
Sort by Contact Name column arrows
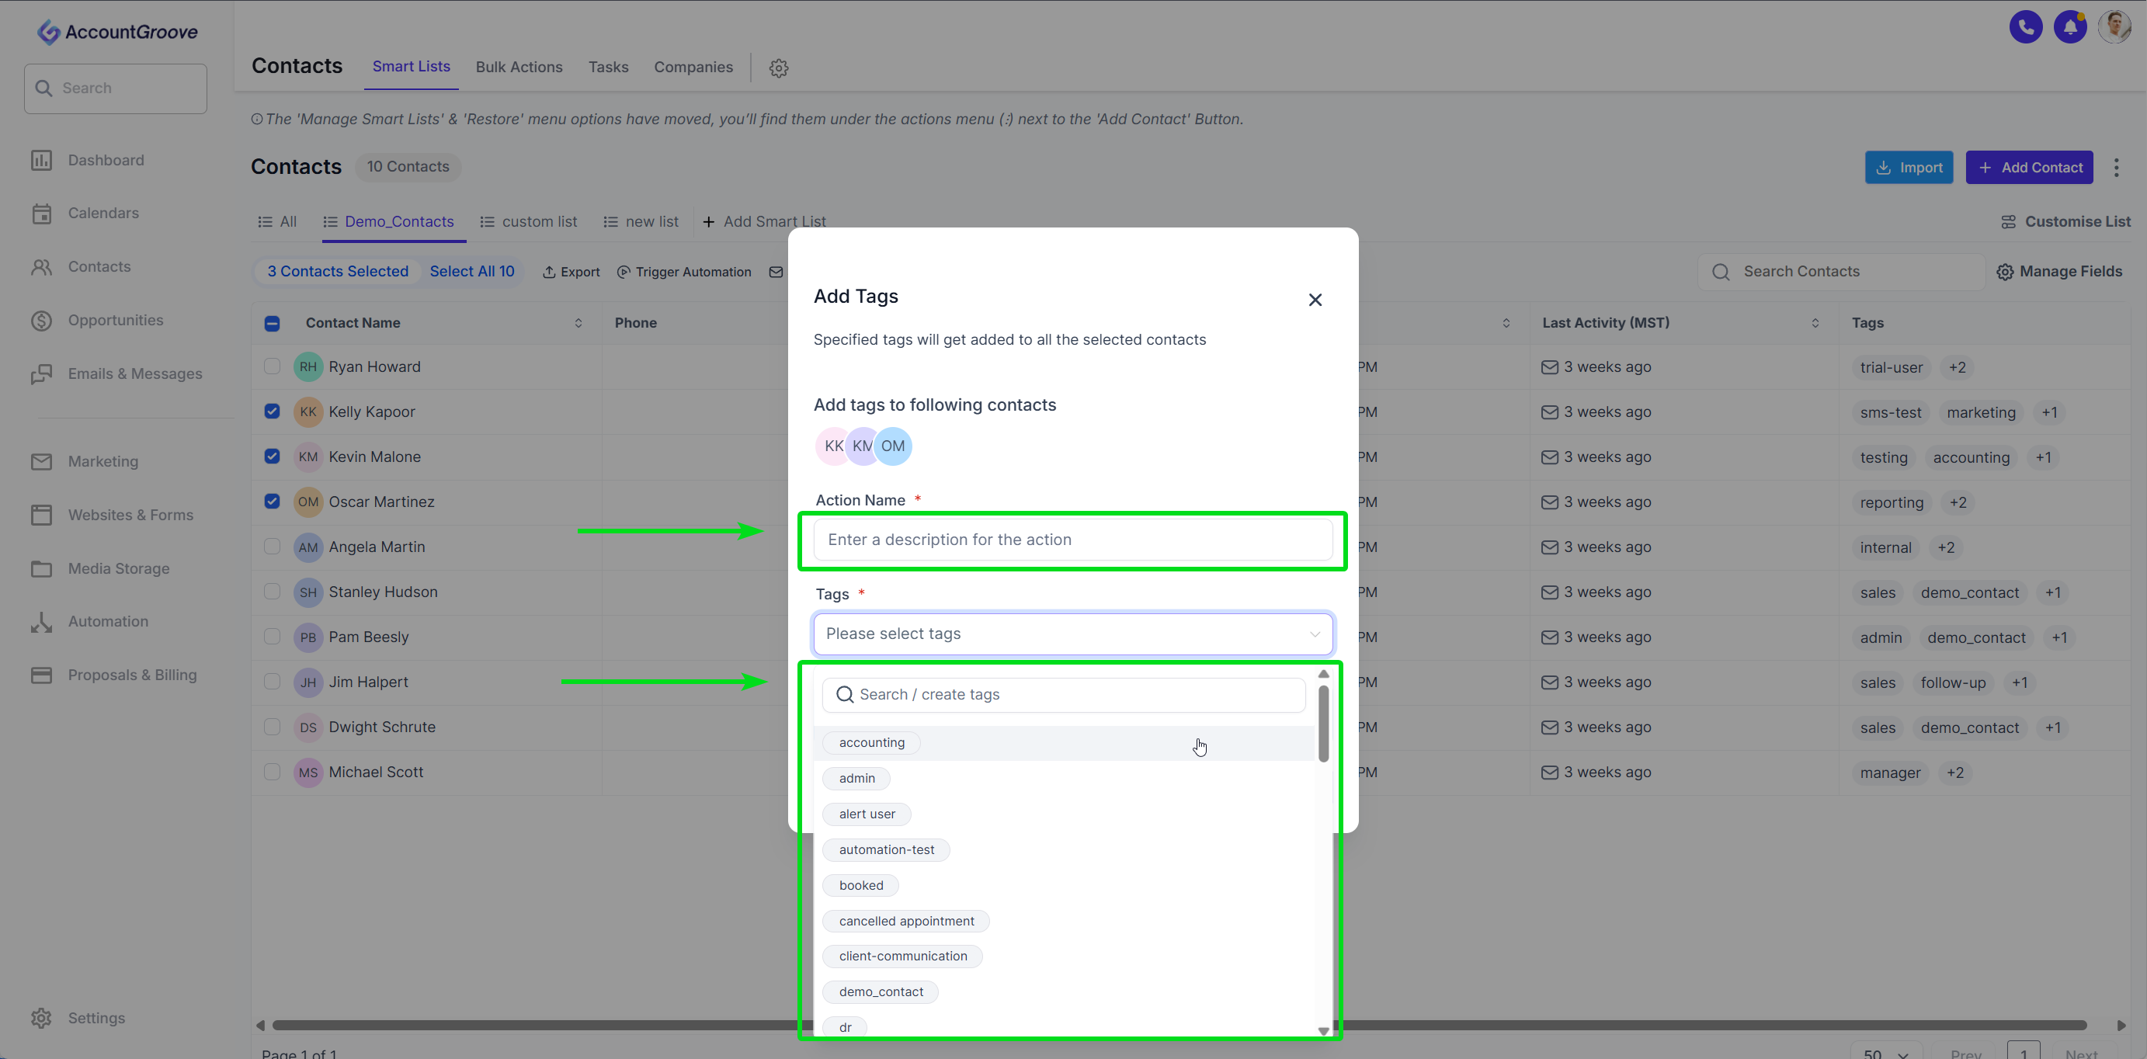pyautogui.click(x=578, y=323)
